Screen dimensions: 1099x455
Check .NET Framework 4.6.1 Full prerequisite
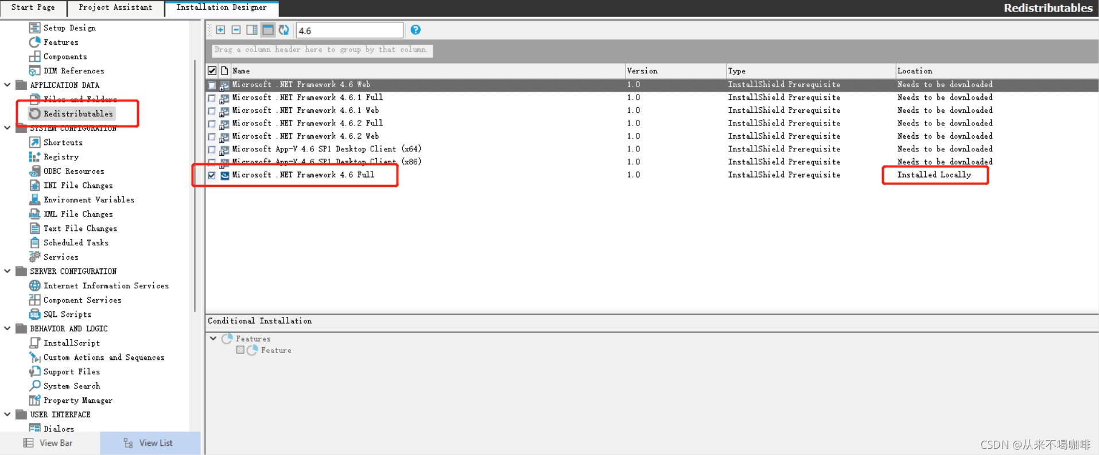[x=212, y=98]
